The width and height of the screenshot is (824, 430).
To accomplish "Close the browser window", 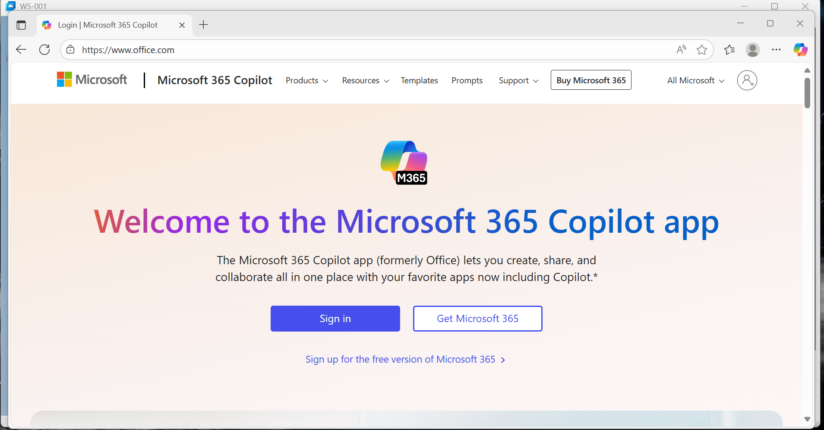I will pos(800,23).
